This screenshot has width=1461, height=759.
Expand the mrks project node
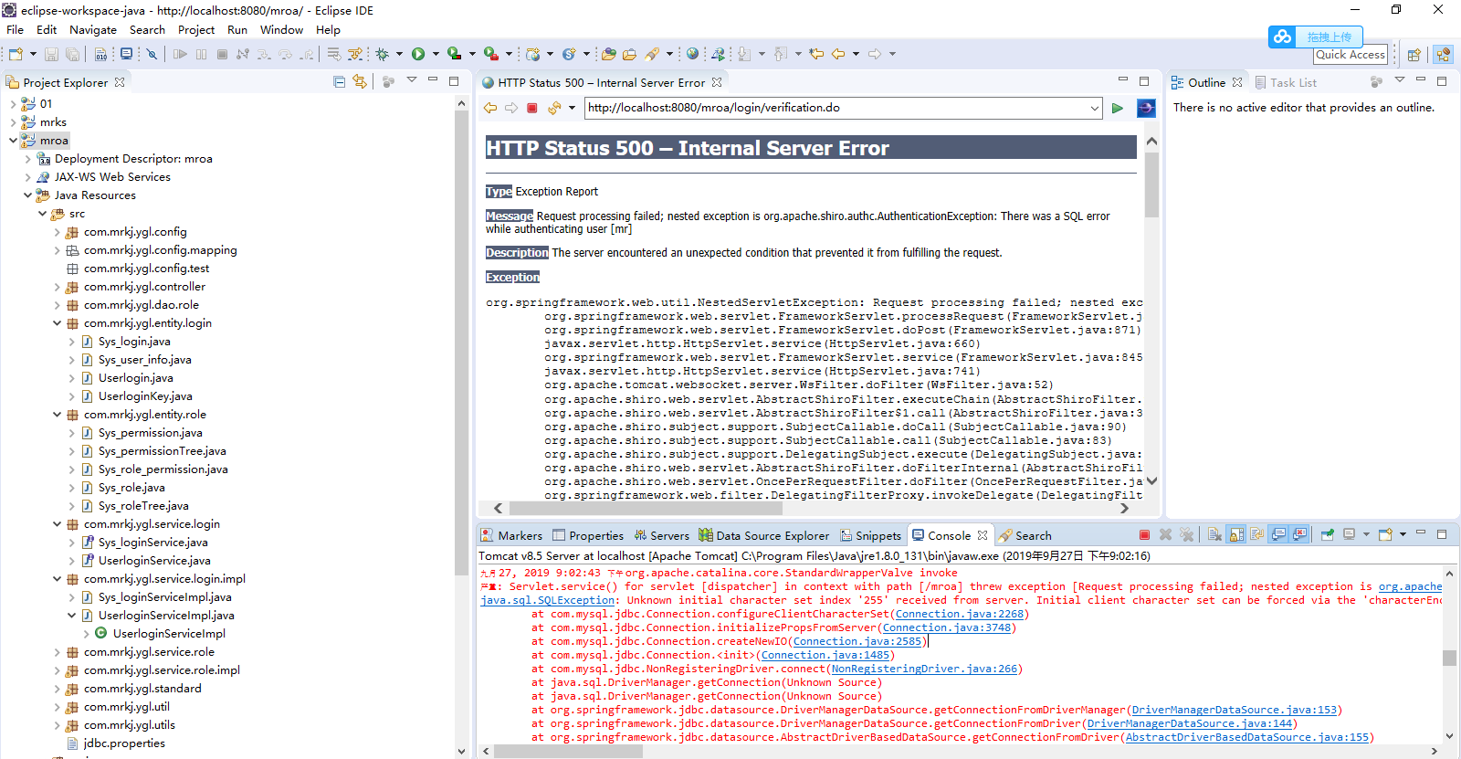click(x=13, y=122)
